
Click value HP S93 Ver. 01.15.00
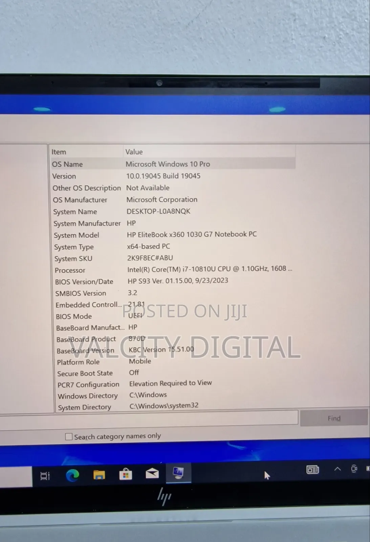point(178,281)
